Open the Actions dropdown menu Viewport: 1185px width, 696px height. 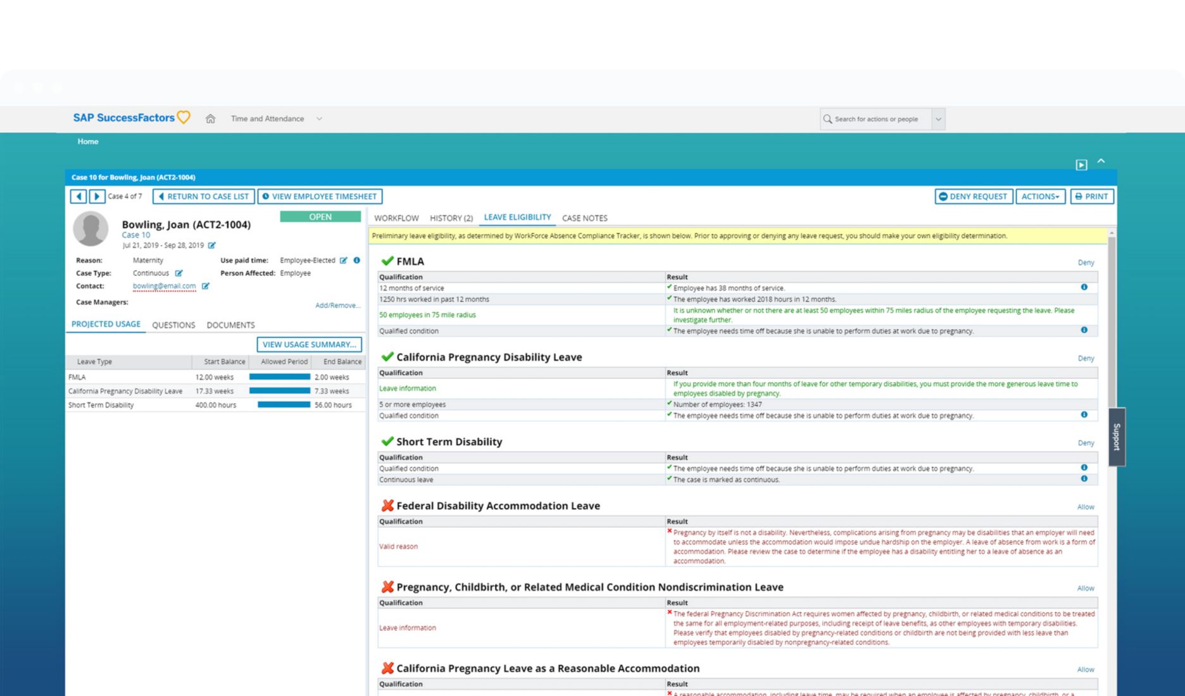(x=1040, y=197)
